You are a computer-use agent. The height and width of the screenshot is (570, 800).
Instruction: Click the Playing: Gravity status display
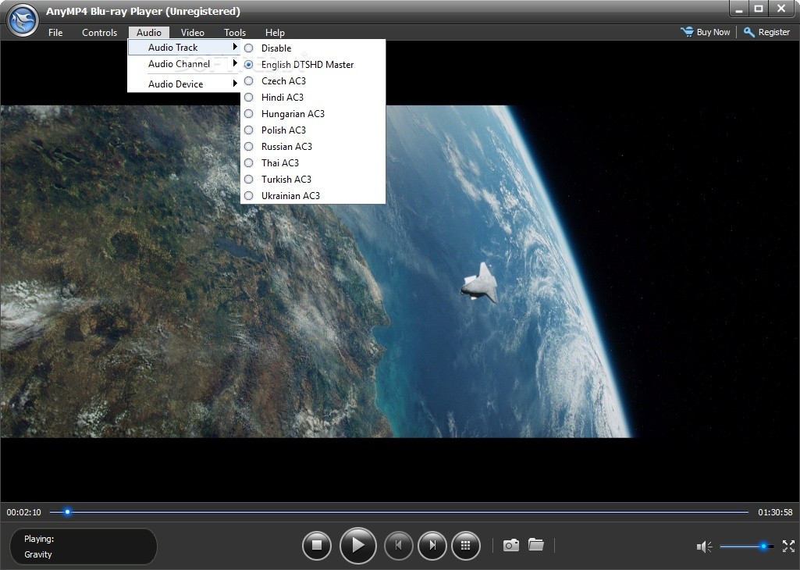84,547
